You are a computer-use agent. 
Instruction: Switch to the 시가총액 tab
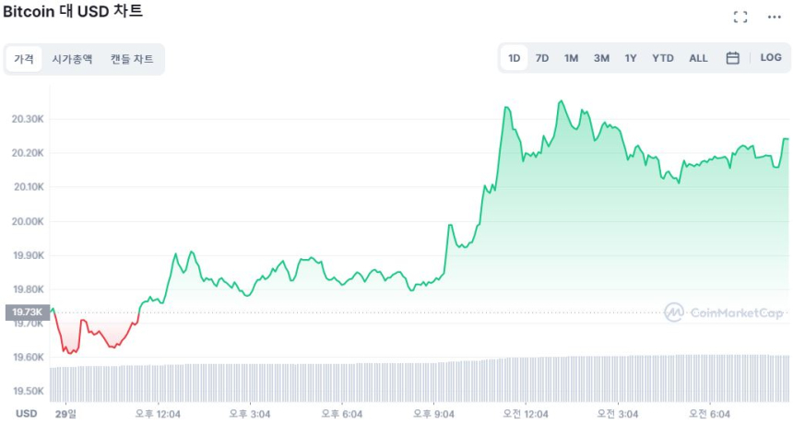[72, 59]
